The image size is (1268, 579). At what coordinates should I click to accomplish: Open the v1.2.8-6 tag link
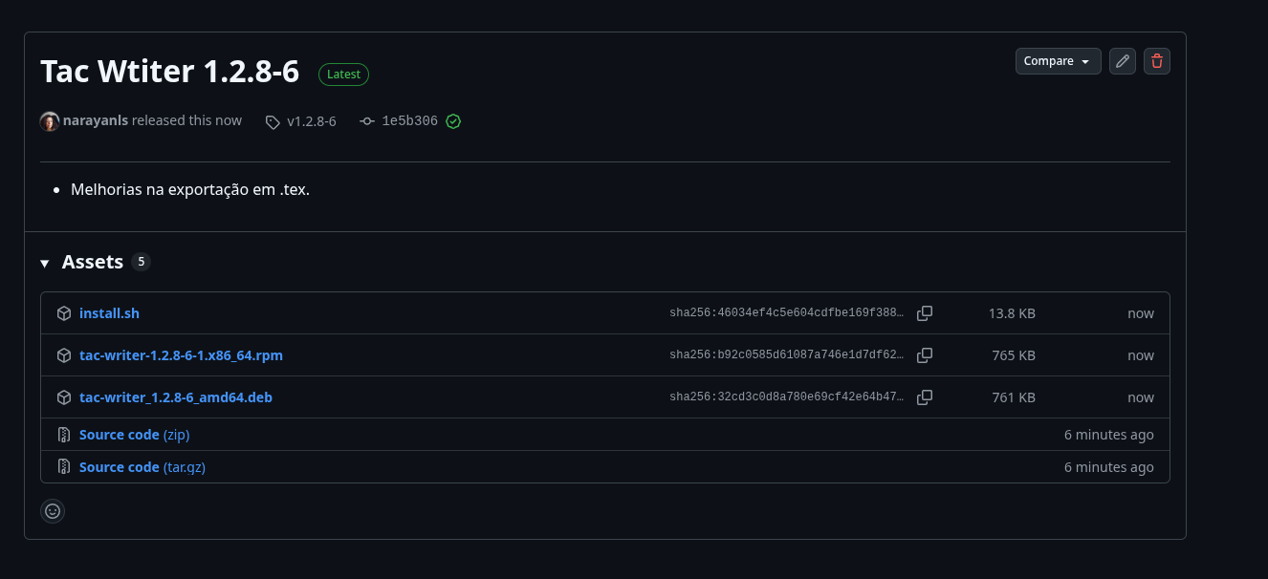311,121
